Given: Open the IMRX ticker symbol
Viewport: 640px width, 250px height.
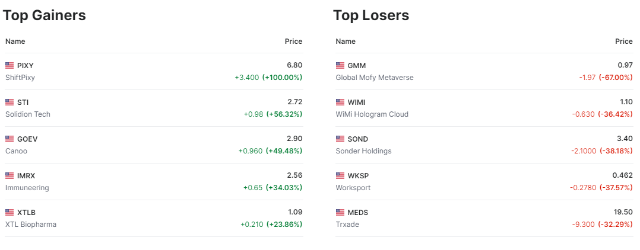Looking at the screenshot, I should click(27, 176).
